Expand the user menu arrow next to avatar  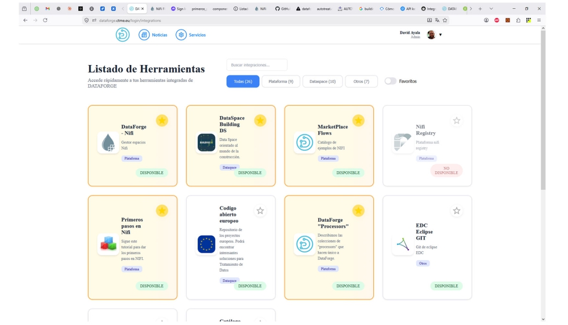pos(440,35)
